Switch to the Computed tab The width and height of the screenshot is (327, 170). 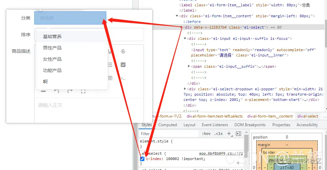point(167,125)
